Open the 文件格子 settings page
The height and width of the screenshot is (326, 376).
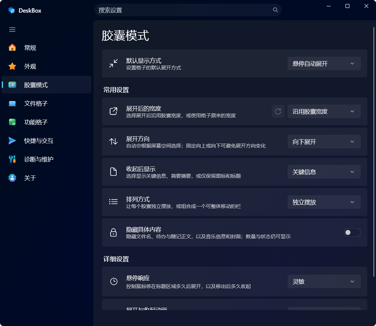(47, 103)
